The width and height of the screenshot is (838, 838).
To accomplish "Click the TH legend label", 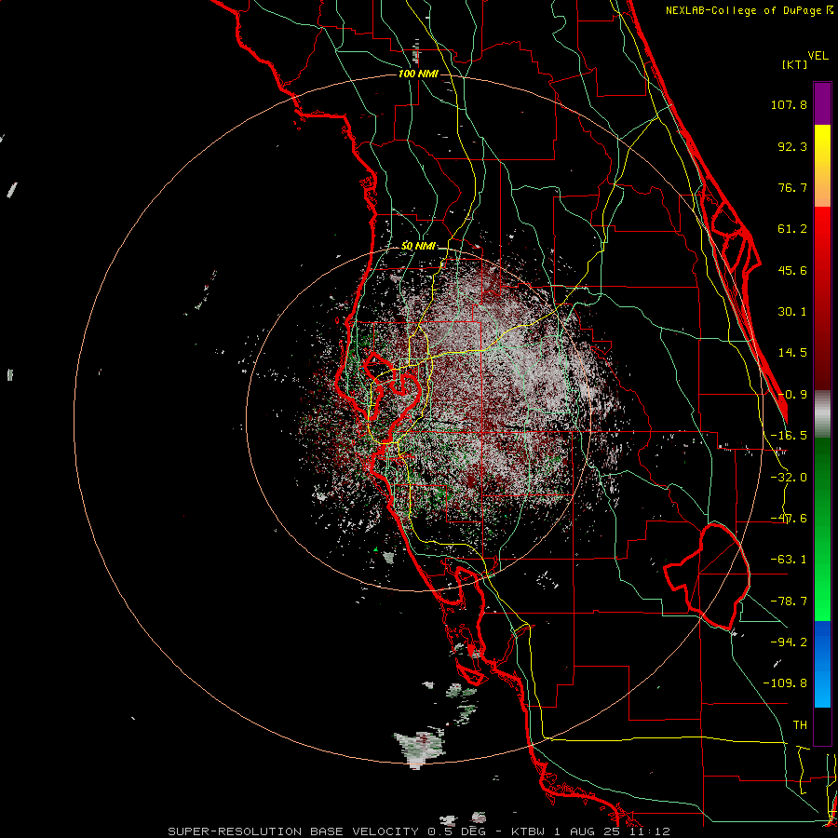I will tap(800, 724).
